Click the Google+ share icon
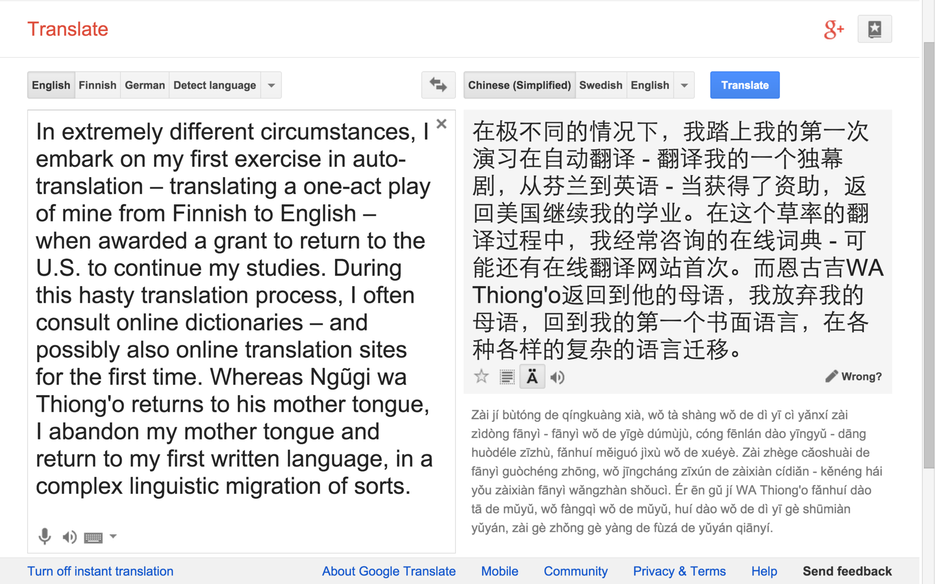Viewport: 935px width, 584px height. 833,30
